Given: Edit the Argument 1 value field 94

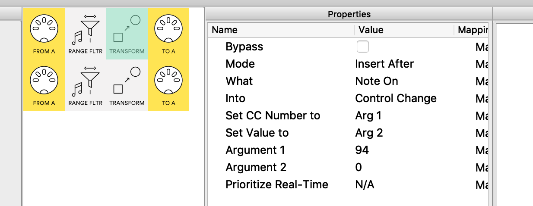Looking at the screenshot, I should [x=362, y=150].
